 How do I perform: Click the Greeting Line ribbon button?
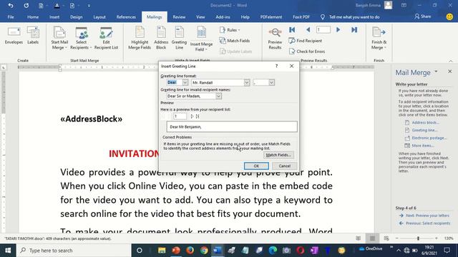[x=179, y=38]
